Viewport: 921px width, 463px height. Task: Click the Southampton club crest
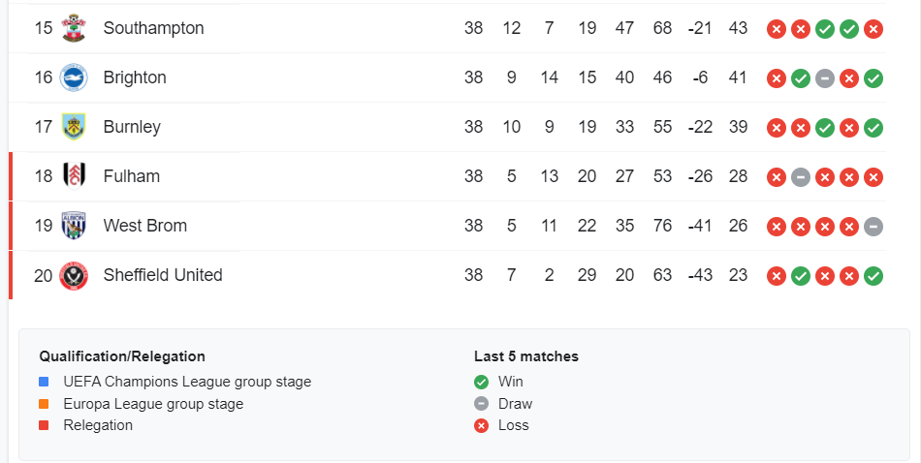pos(74,28)
